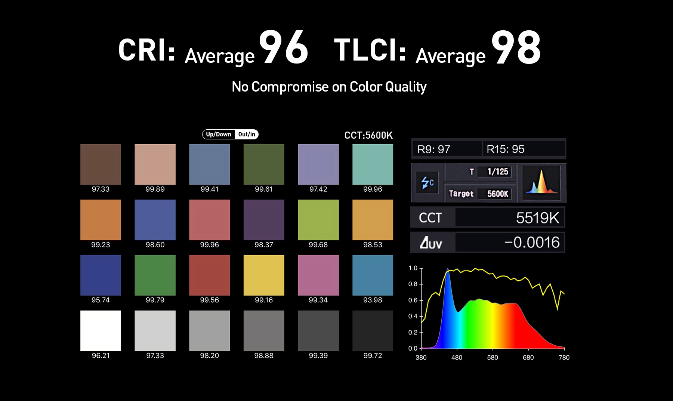Click the navy blue swatch 95.74
The width and height of the screenshot is (673, 401).
(x=101, y=275)
